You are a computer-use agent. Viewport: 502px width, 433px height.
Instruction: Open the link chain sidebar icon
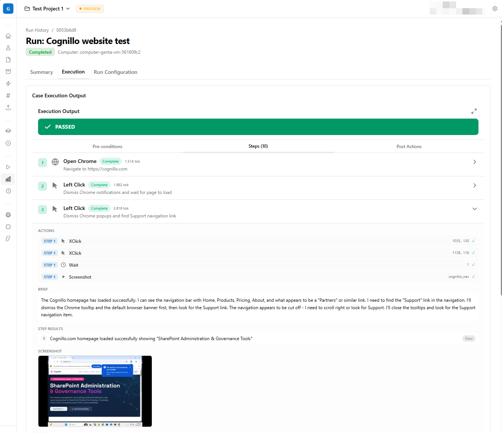pyautogui.click(x=8, y=239)
